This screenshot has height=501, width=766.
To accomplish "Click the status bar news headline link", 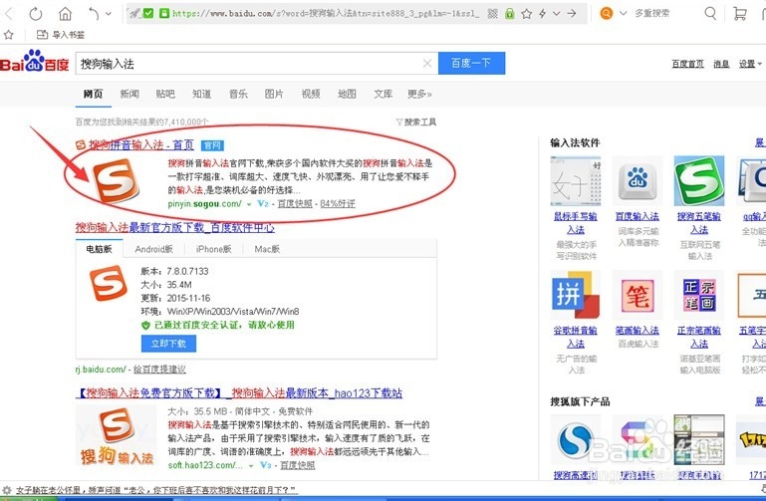I will [x=156, y=490].
